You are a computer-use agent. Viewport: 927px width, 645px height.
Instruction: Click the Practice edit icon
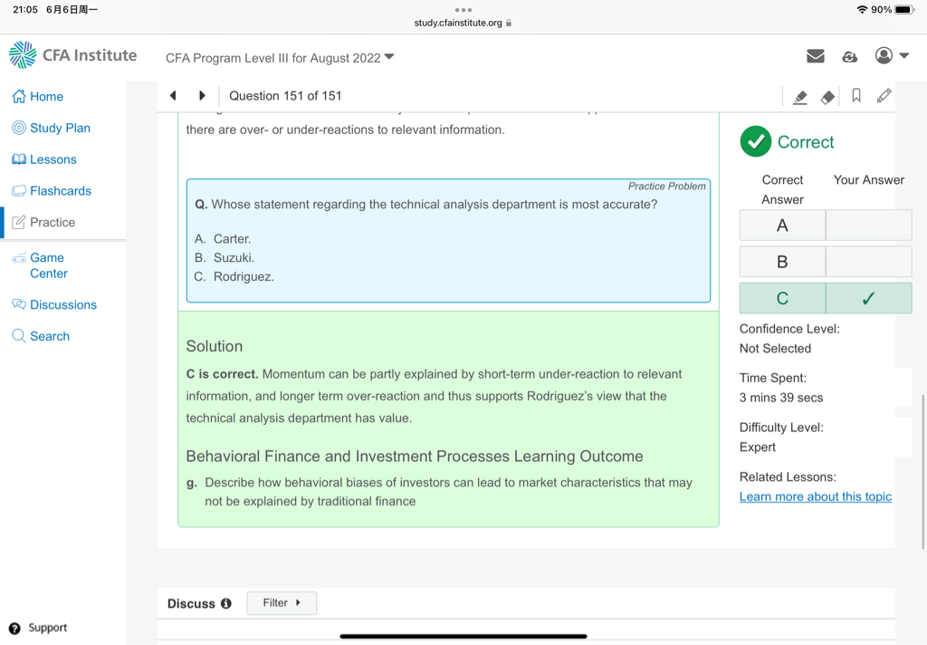click(x=19, y=222)
